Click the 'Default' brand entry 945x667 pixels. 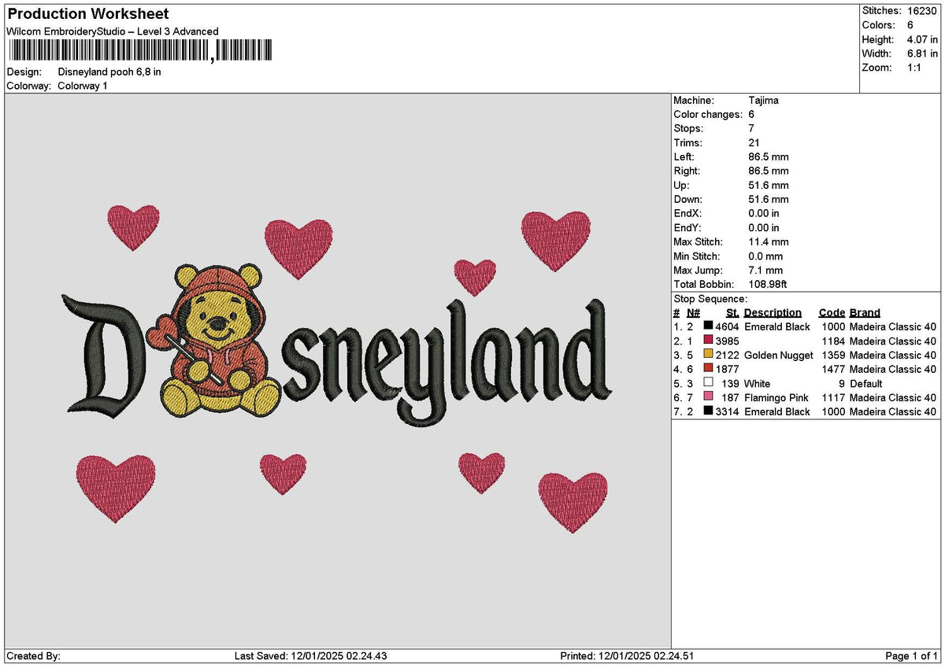pos(866,384)
